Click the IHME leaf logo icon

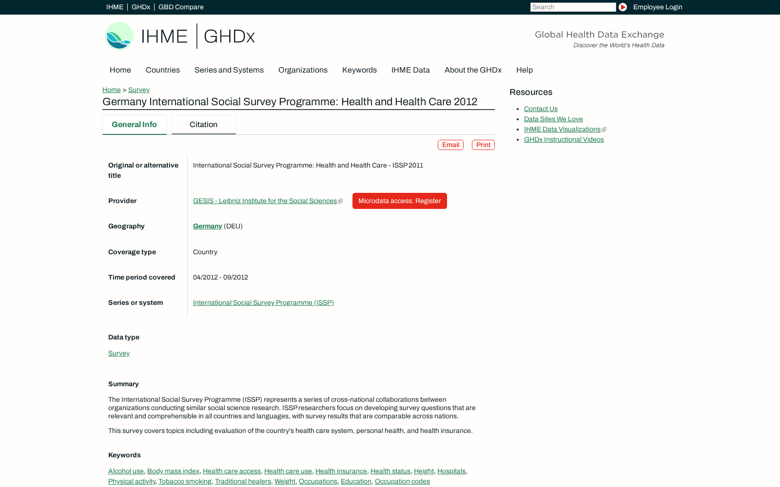(119, 36)
